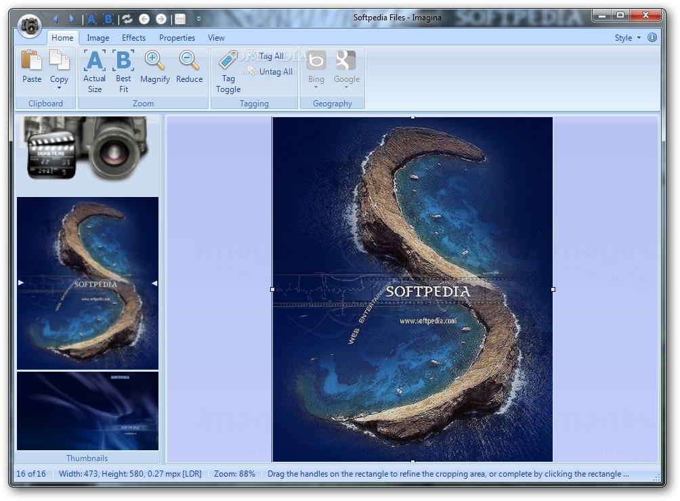Click the right crop rectangle handle
Image resolution: width=680 pixels, height=501 pixels.
553,289
